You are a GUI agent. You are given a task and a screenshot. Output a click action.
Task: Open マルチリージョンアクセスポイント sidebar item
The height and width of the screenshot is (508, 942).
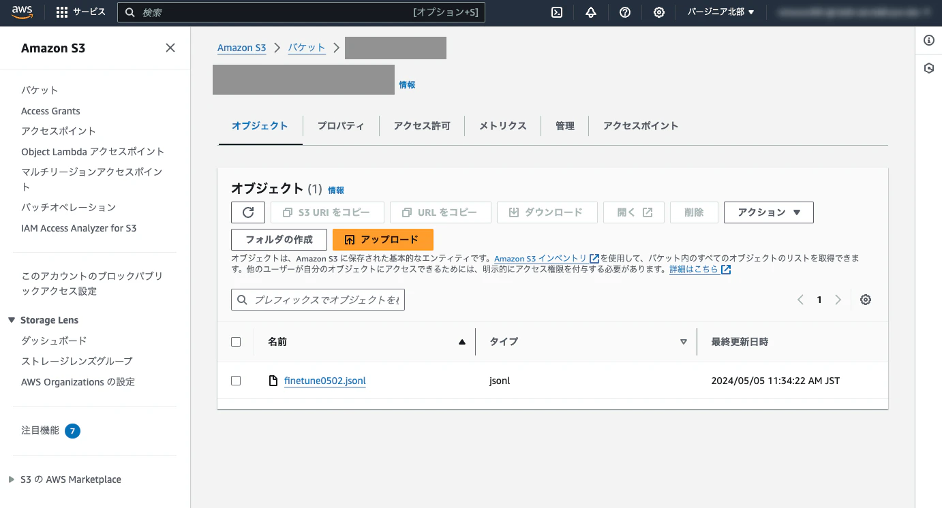92,179
